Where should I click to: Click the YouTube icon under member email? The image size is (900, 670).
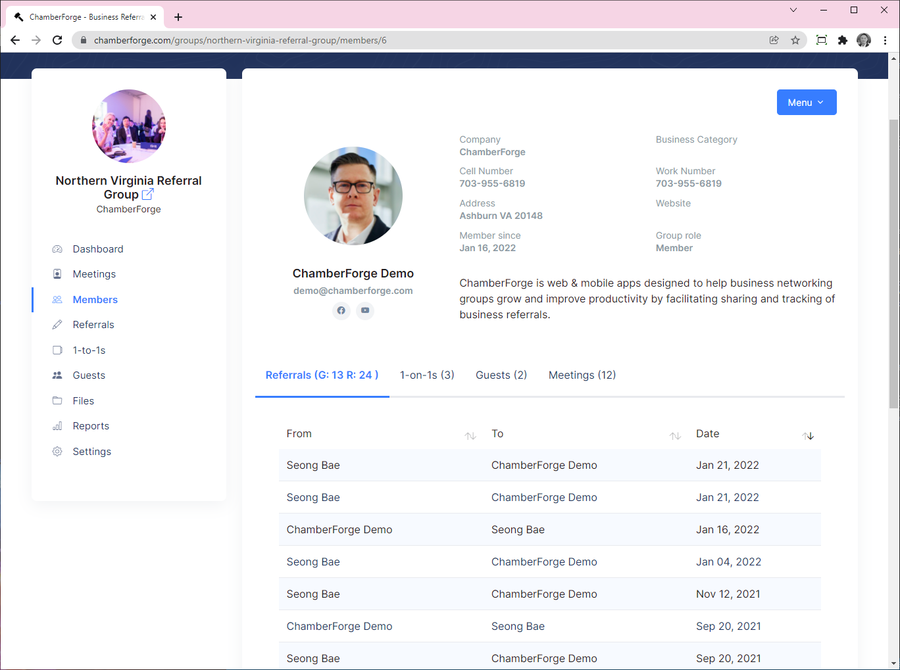[x=365, y=310]
